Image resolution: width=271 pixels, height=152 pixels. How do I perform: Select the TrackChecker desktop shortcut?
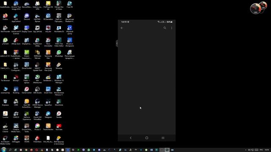(48, 127)
